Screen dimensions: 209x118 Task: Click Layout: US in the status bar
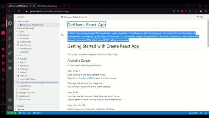point(193,113)
